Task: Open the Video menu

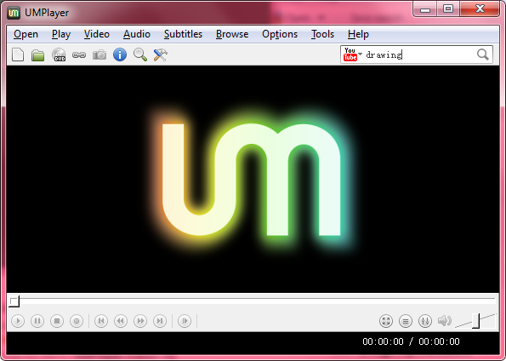Action: pos(96,34)
